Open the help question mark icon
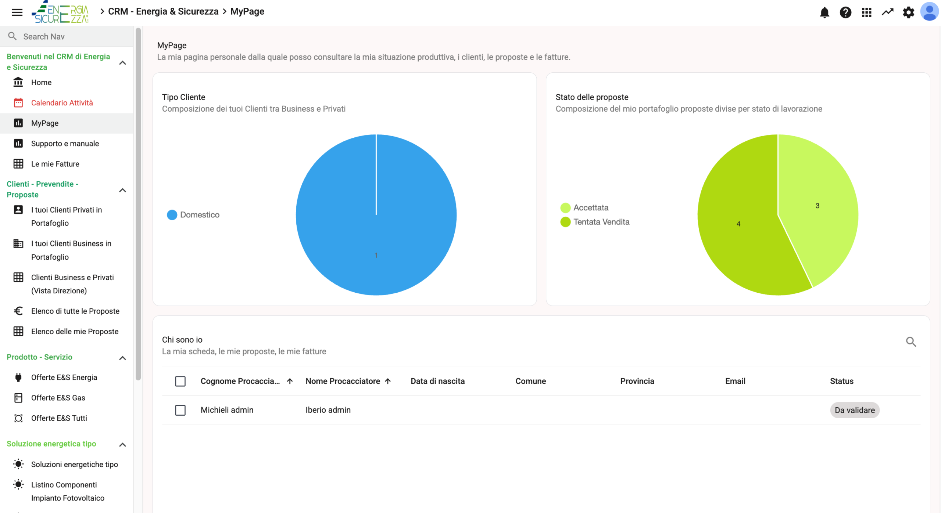Image resolution: width=941 pixels, height=513 pixels. click(845, 12)
